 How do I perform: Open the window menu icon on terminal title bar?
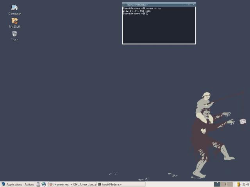[x=125, y=5]
